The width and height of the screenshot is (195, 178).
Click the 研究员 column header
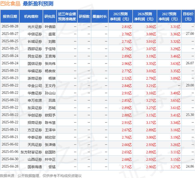click(x=50, y=16)
